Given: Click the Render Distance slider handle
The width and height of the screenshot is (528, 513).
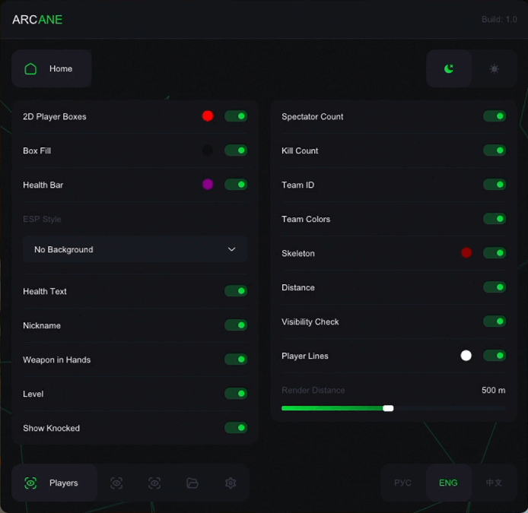Looking at the screenshot, I should coord(388,408).
